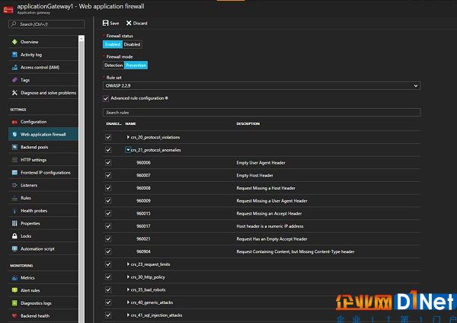Click the ENABLE column header
Screen dimensions: 457x323
click(114, 124)
